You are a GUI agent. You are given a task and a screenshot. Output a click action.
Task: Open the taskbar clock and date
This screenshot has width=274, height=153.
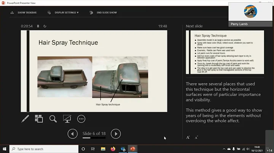pyautogui.click(x=257, y=149)
